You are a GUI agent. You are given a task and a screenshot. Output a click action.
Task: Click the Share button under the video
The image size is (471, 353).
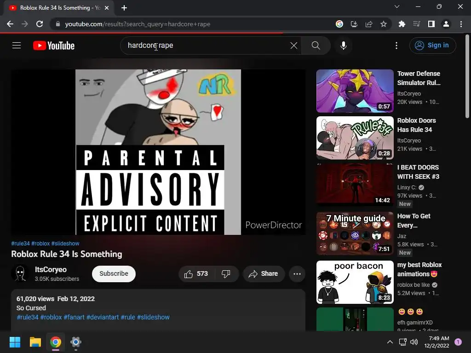(264, 274)
